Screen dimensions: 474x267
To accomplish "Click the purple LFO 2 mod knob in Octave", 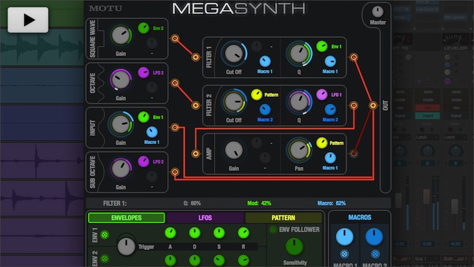I will pos(144,73).
